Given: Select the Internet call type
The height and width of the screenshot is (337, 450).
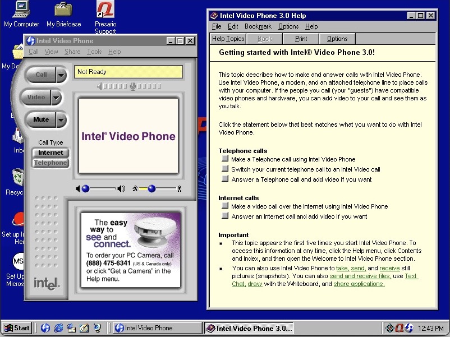Looking at the screenshot, I should 50,152.
